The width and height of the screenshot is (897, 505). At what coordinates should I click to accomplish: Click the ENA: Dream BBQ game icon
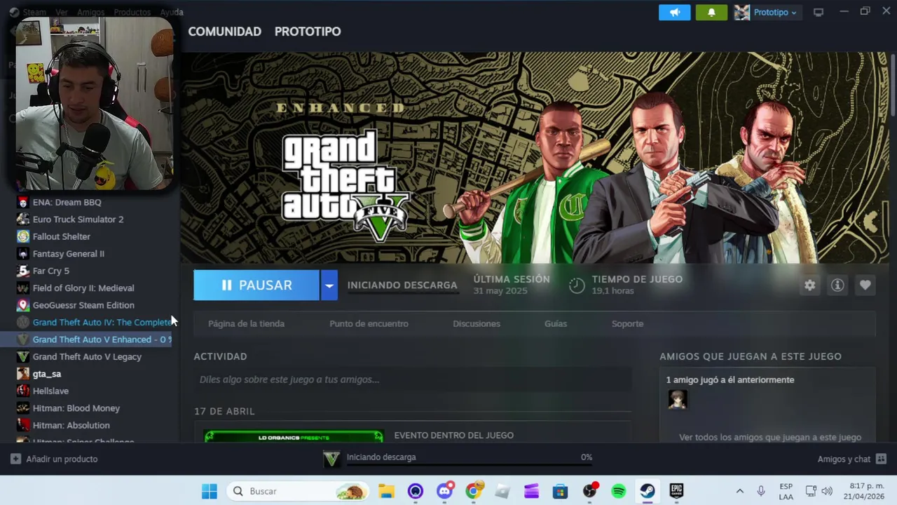(x=23, y=202)
